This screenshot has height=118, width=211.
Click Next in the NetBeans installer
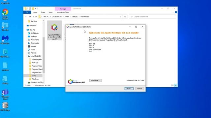(x=129, y=88)
